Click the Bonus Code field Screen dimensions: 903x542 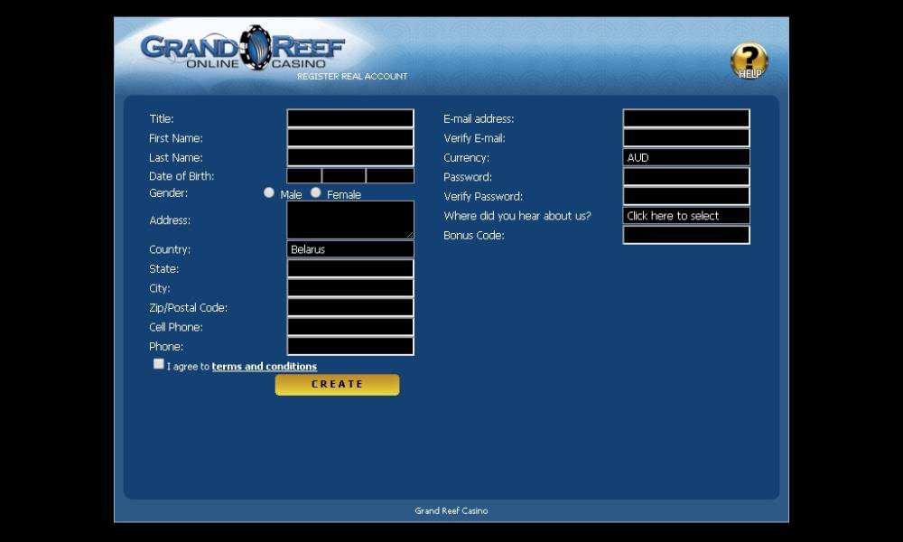point(686,235)
